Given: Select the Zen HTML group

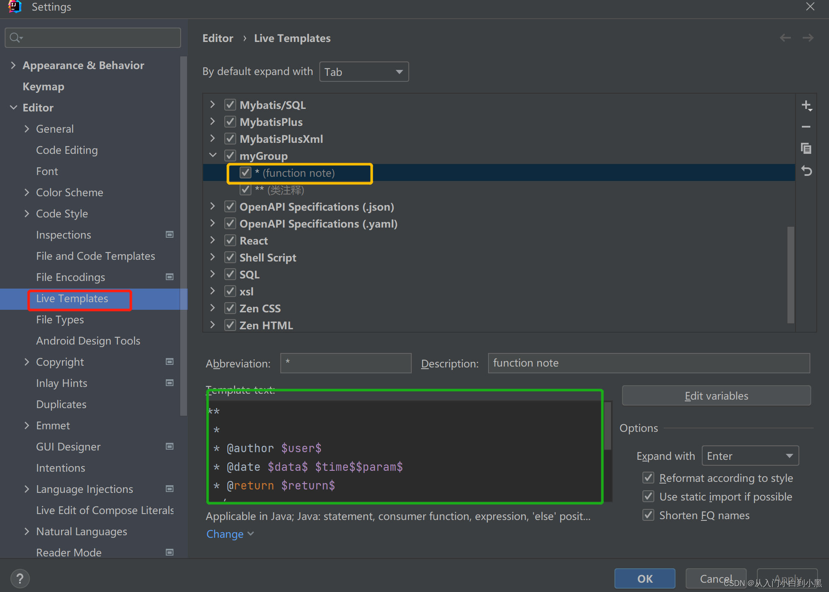Looking at the screenshot, I should pos(266,325).
